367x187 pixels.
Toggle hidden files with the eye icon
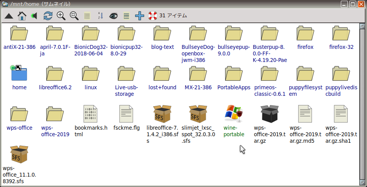point(113,16)
